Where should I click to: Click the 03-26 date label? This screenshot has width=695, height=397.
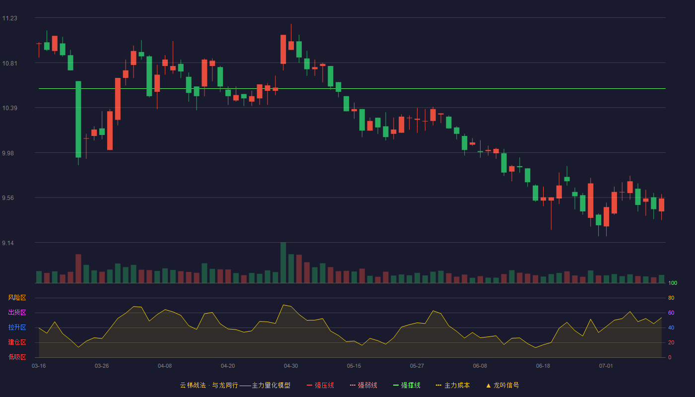pos(102,366)
